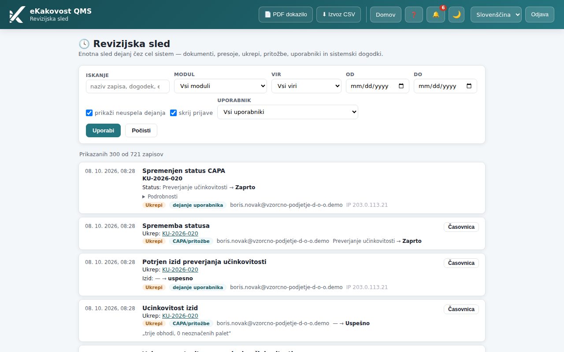Viewport: 564px width, 352px height.
Task: Reset filters with Počisti
Action: pyautogui.click(x=141, y=131)
